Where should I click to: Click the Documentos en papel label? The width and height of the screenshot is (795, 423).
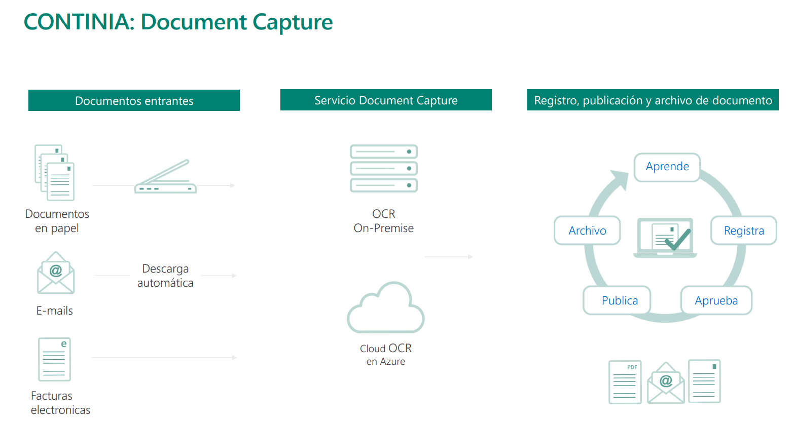pyautogui.click(x=57, y=221)
